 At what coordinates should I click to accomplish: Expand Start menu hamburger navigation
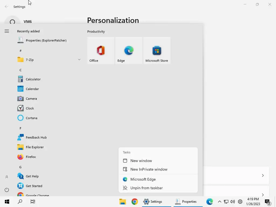tap(7, 31)
